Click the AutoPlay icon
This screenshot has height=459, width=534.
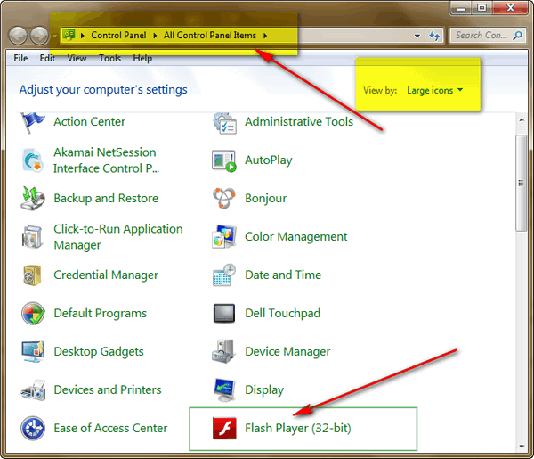224,160
